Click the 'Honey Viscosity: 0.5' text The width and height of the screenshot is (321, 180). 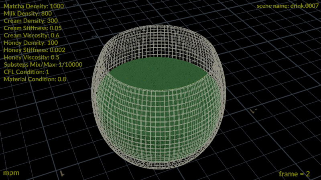click(31, 57)
